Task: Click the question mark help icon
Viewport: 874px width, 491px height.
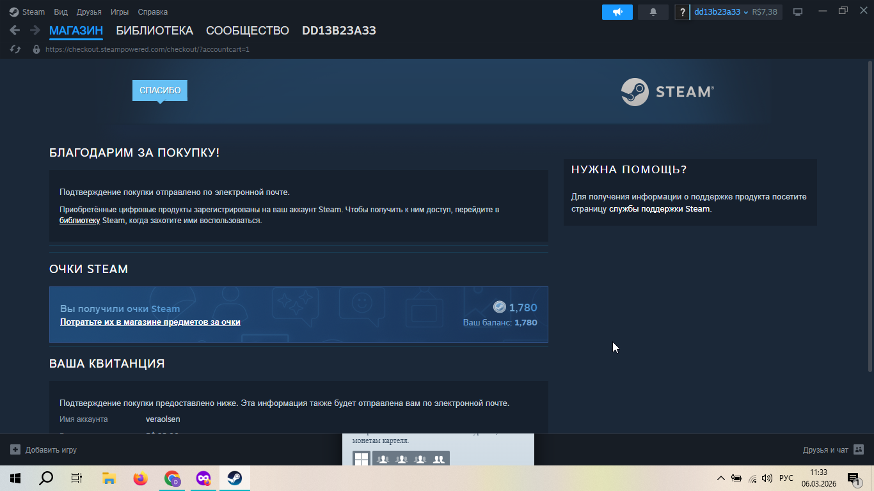Action: point(682,12)
